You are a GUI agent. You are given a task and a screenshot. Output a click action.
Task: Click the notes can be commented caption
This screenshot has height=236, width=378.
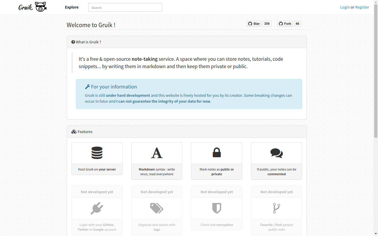(276, 172)
